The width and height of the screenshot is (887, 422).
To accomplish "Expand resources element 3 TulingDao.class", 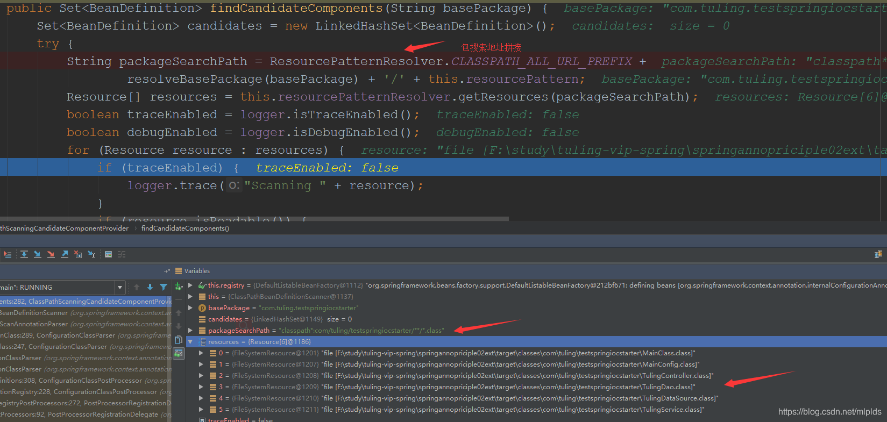I will point(201,387).
